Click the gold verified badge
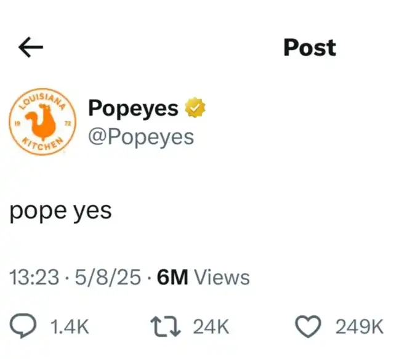The width and height of the screenshot is (394, 359). click(x=195, y=108)
